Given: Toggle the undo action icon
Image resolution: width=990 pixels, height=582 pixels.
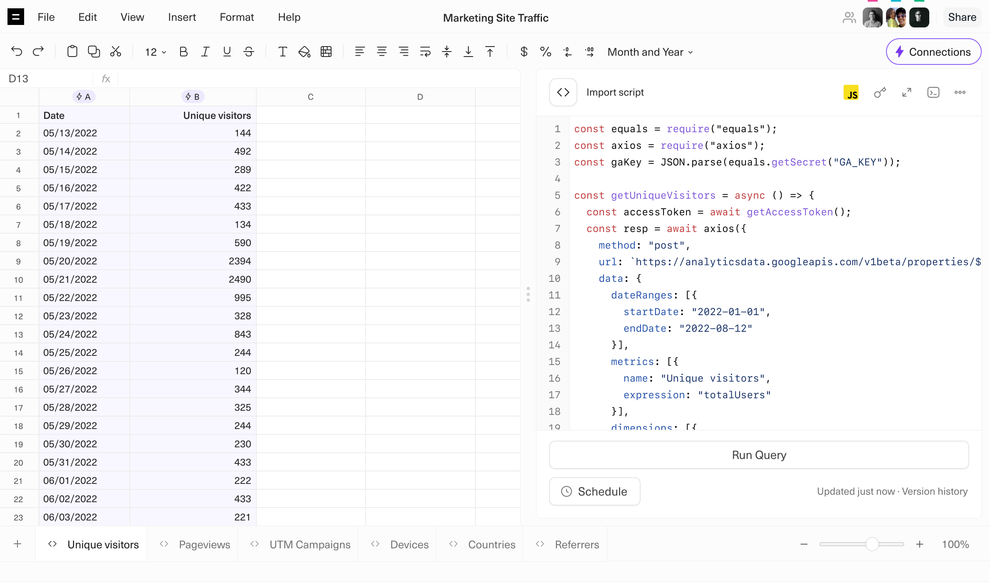Looking at the screenshot, I should click(x=17, y=51).
